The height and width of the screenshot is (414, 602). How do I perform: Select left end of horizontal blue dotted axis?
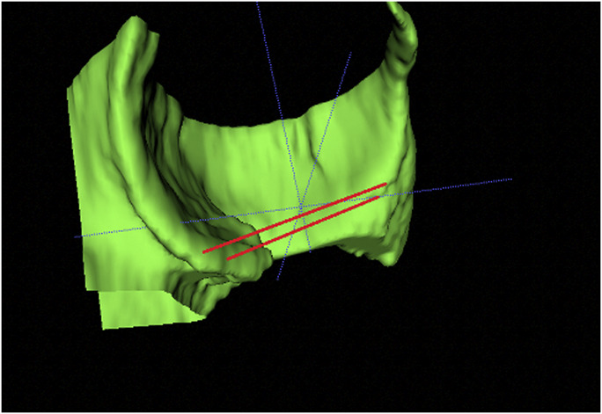(x=76, y=236)
